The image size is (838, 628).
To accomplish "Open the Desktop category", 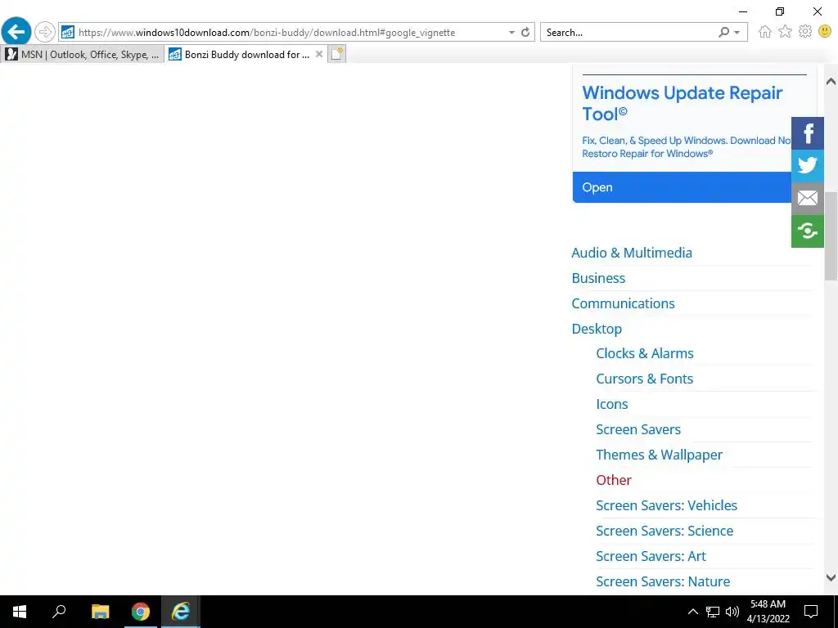I will [597, 329].
